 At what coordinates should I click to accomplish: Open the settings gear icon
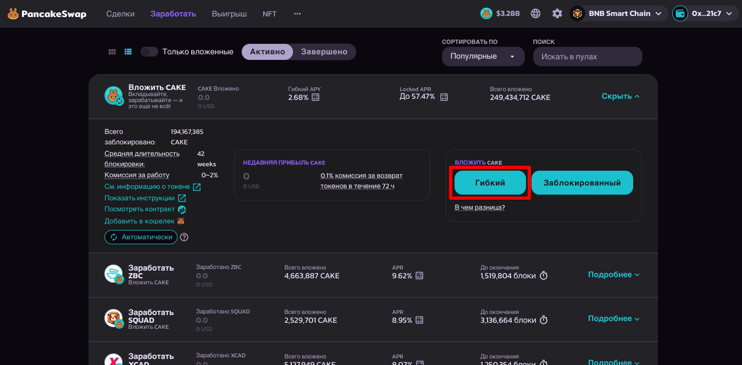point(557,14)
